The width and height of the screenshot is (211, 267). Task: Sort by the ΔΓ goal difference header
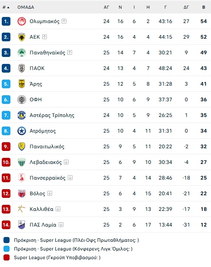pyautogui.click(x=186, y=7)
